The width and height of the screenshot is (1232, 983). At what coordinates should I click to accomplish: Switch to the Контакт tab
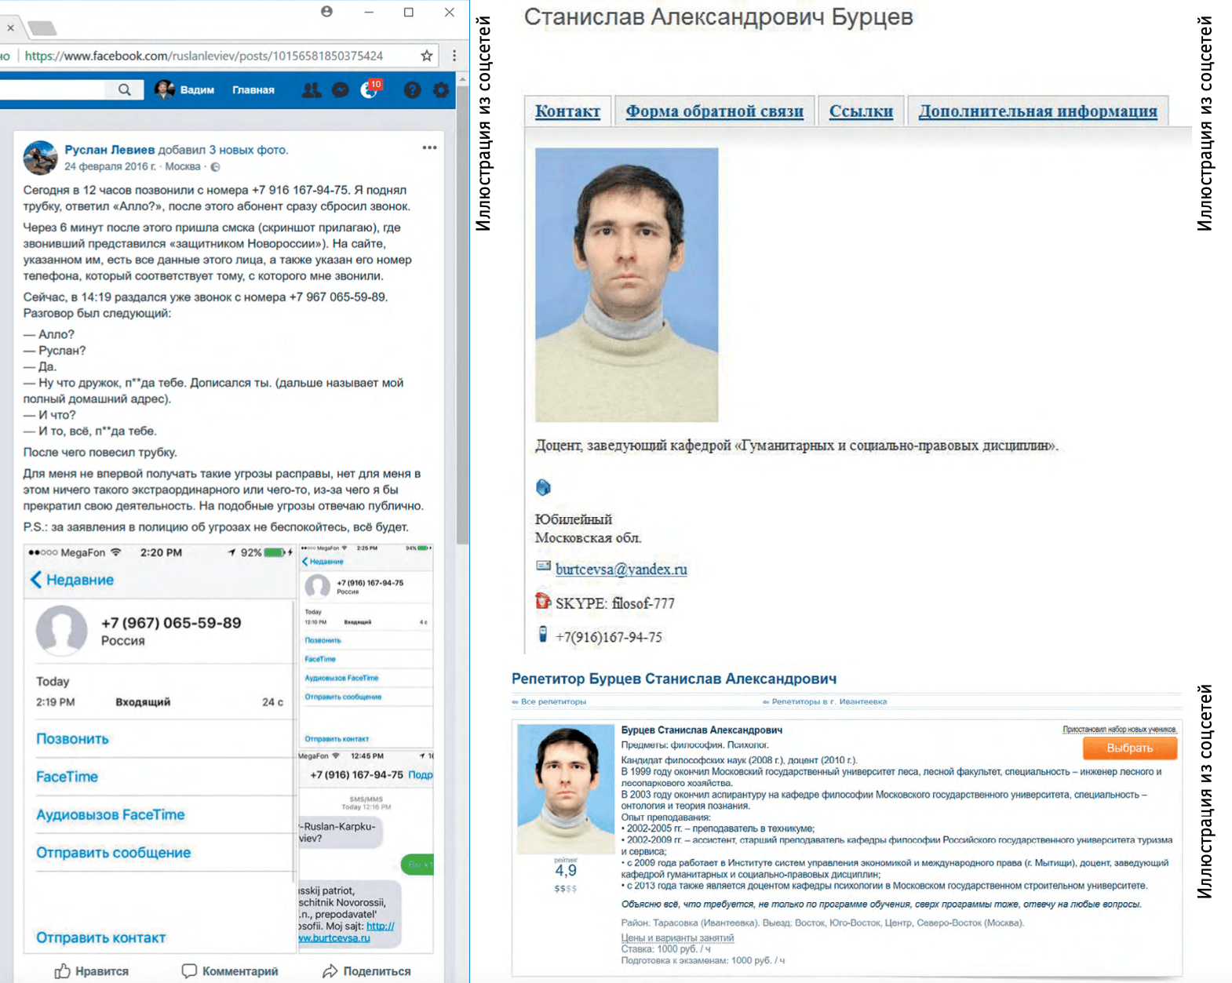[x=567, y=111]
